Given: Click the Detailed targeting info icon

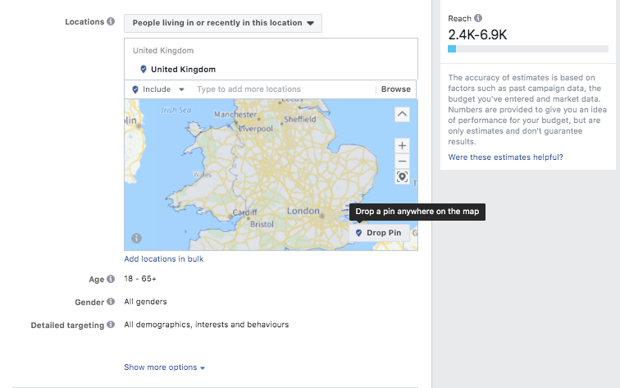Looking at the screenshot, I should 111,325.
